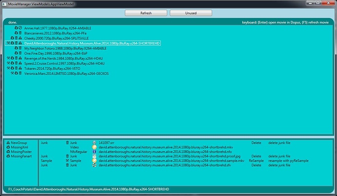Click the trash icon on Tokarev.2014 row
This screenshot has height=196, width=337.
[x=16, y=68]
